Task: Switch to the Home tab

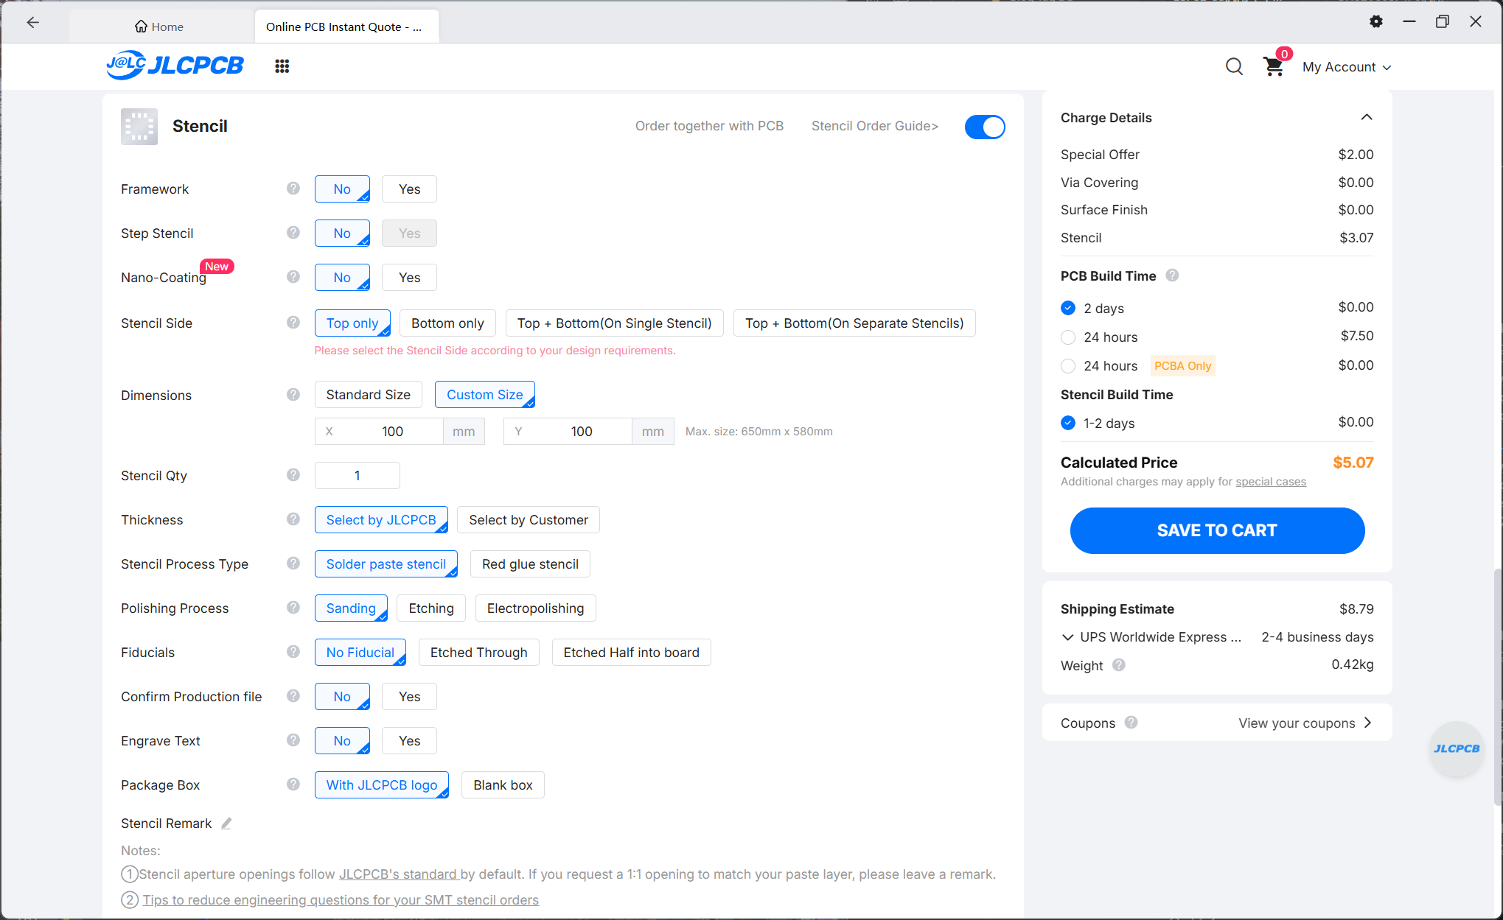Action: [x=159, y=27]
